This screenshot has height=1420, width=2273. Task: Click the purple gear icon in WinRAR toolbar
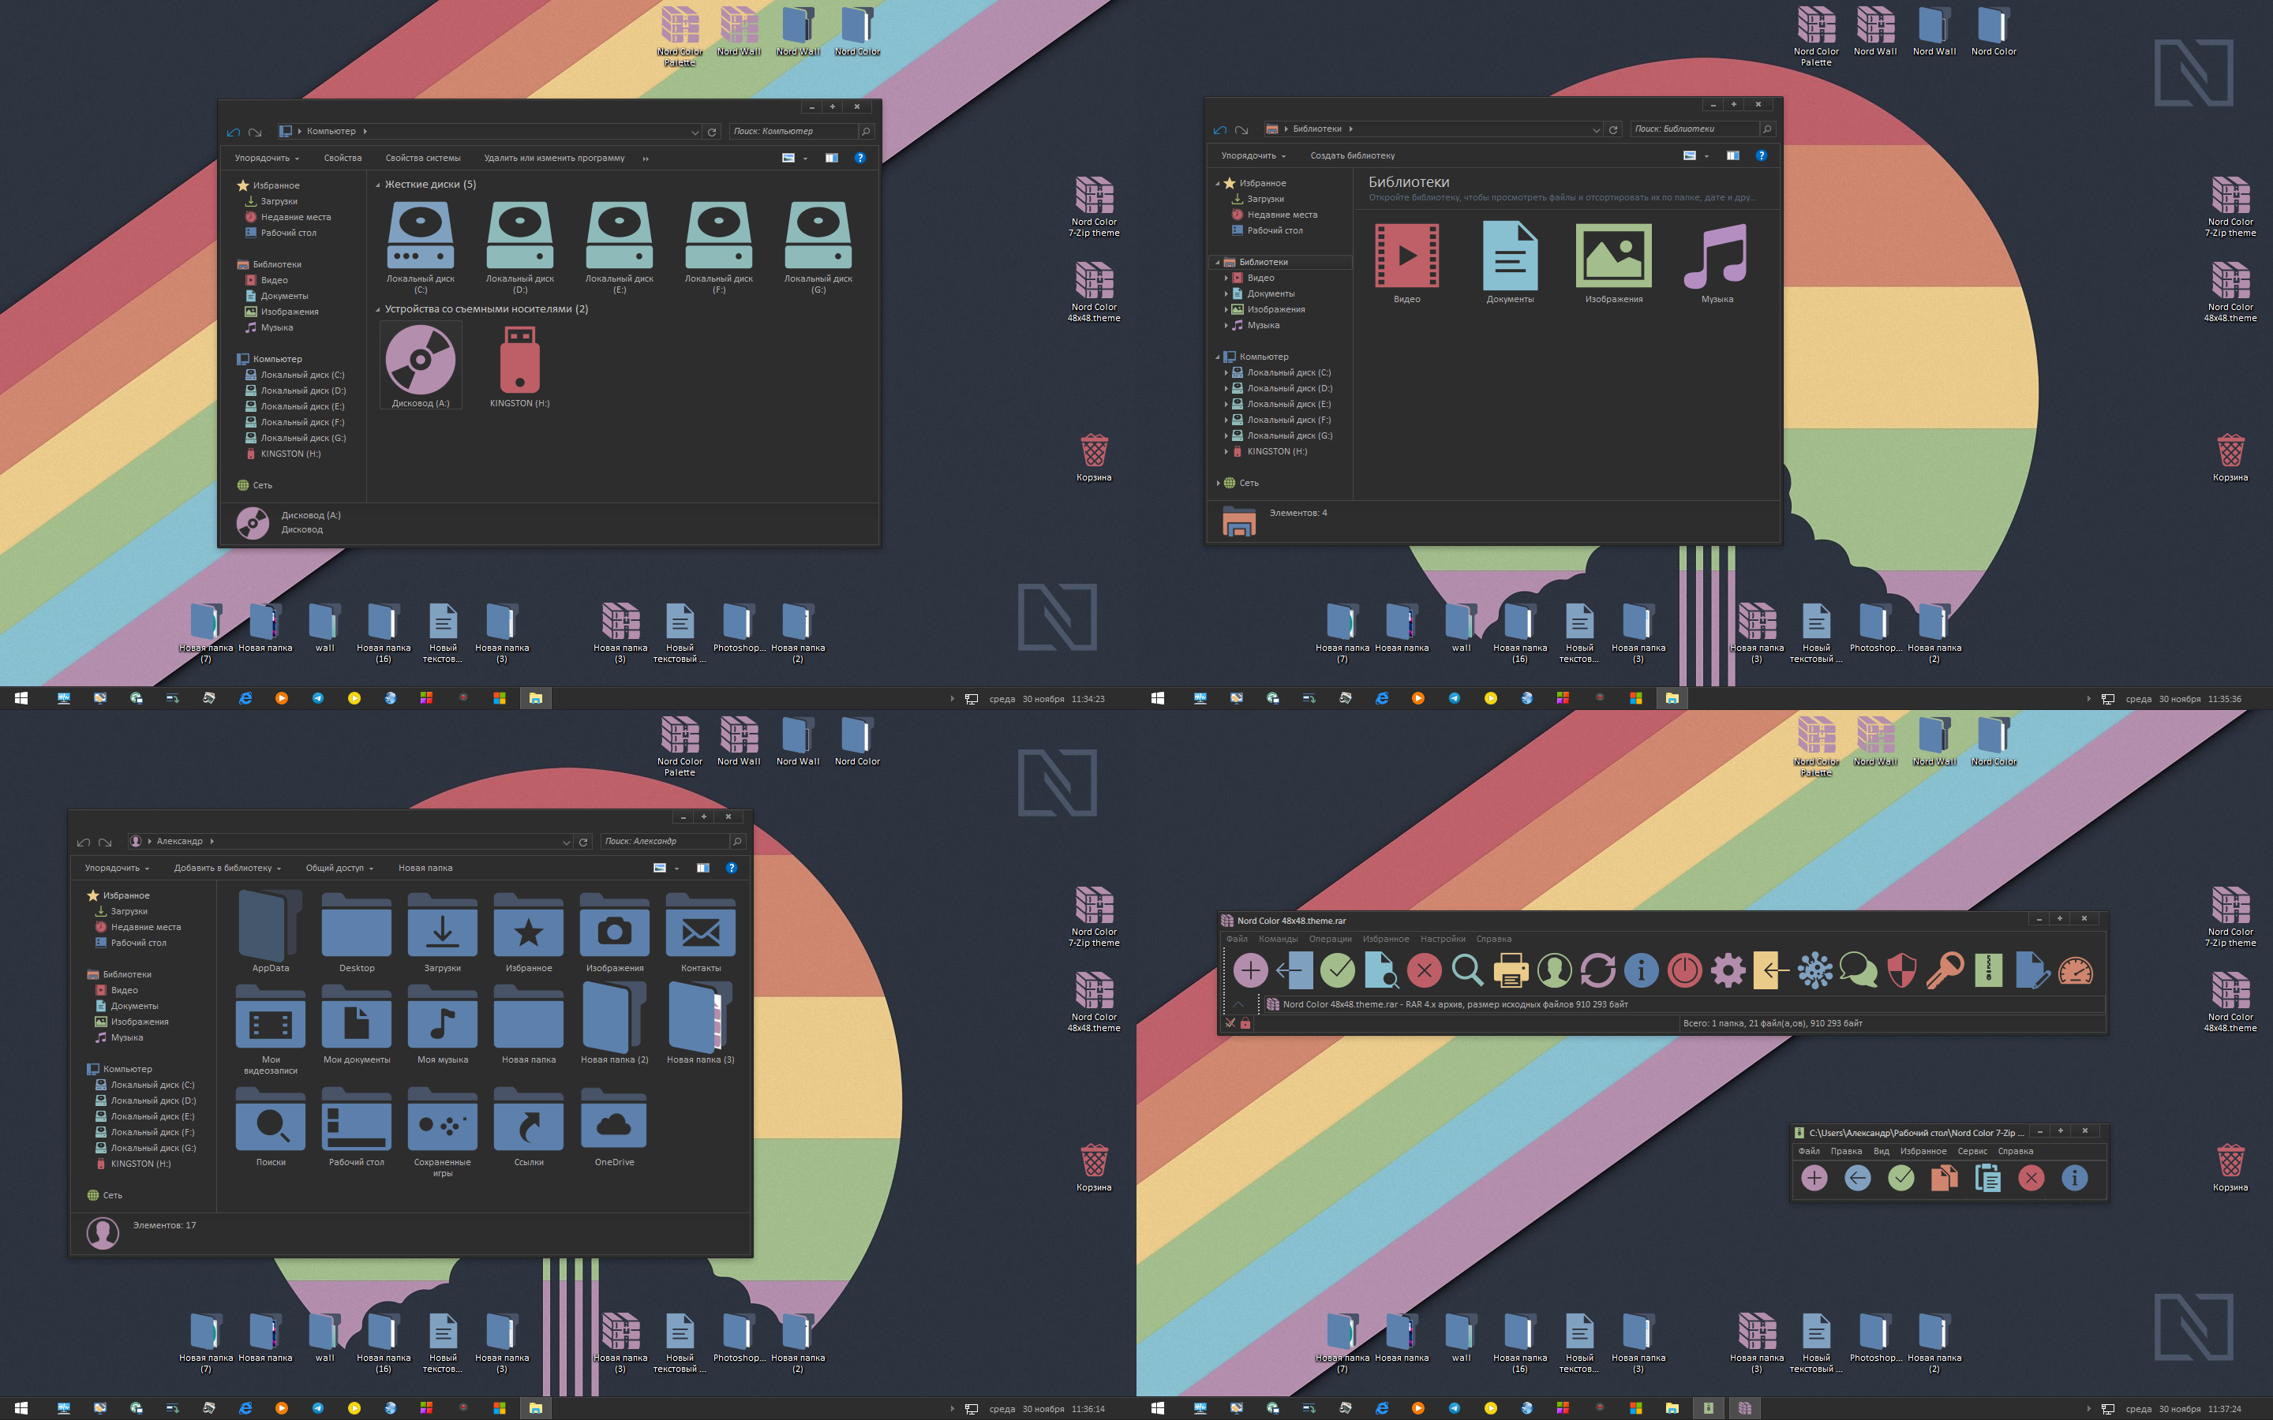tap(1728, 970)
